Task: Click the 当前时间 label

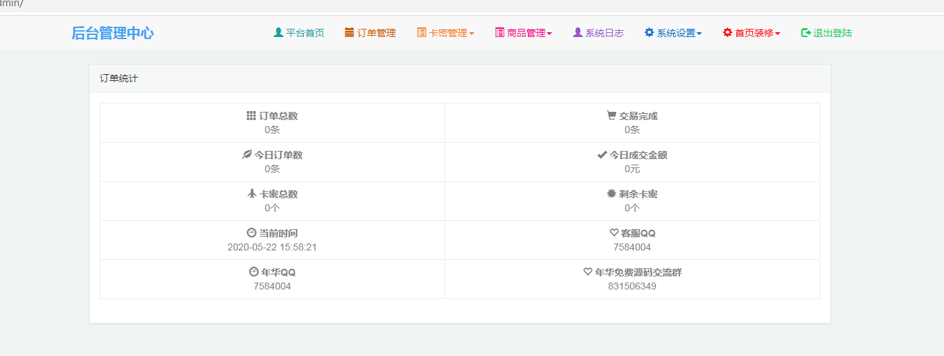Action: point(278,233)
